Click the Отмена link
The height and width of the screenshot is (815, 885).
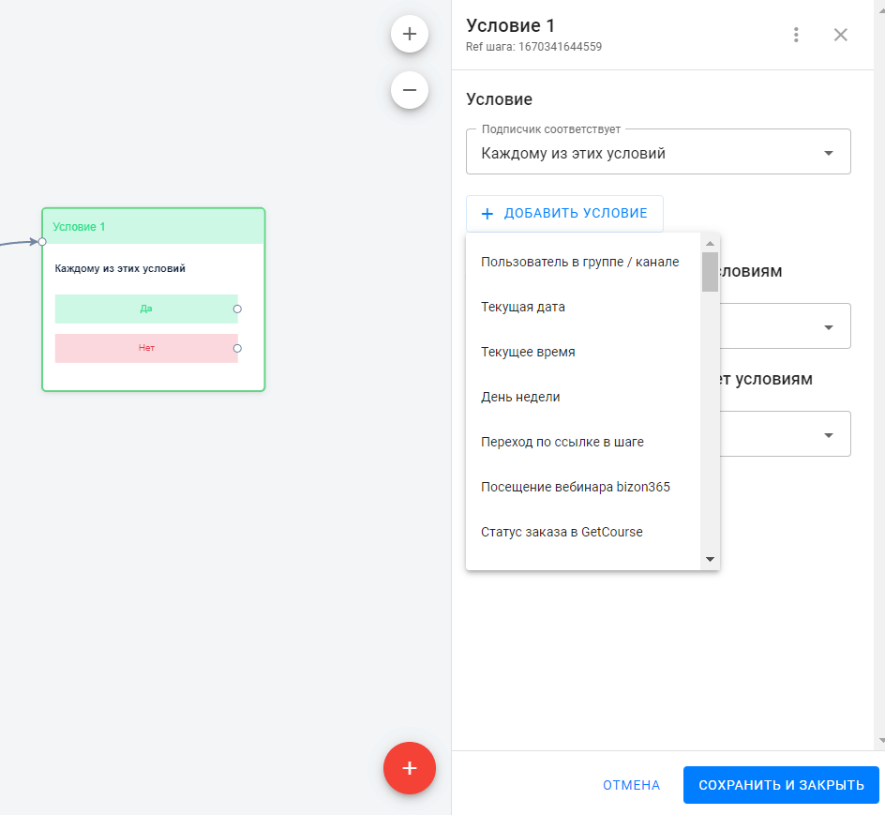pos(631,785)
